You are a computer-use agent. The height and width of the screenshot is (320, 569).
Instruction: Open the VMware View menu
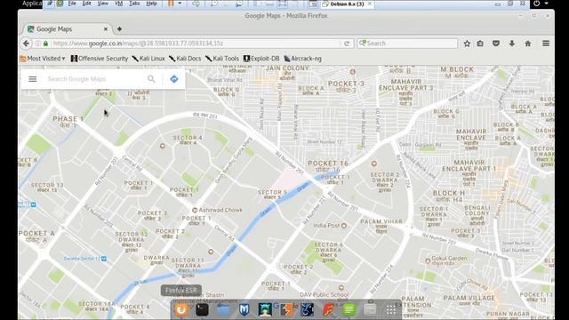point(103,4)
